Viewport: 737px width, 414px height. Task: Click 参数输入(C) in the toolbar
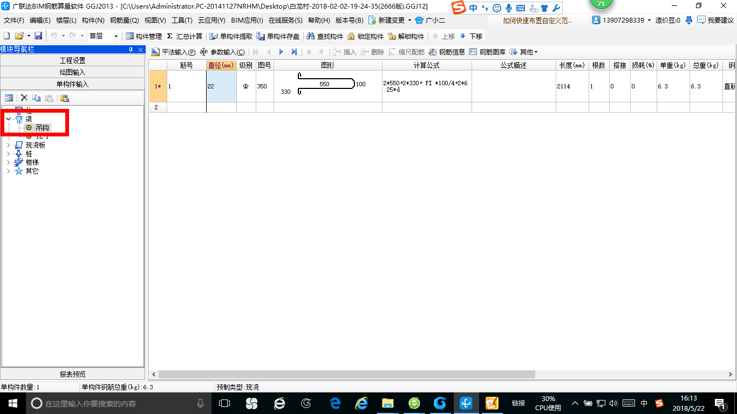[222, 52]
